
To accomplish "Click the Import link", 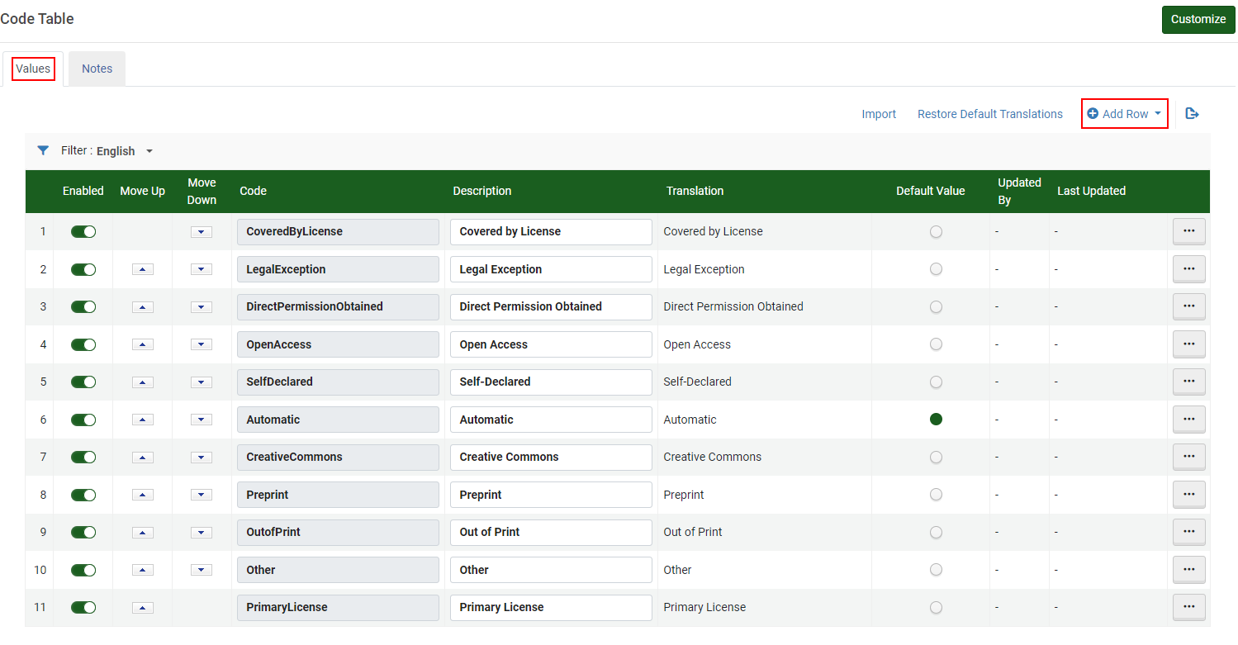I will (879, 114).
